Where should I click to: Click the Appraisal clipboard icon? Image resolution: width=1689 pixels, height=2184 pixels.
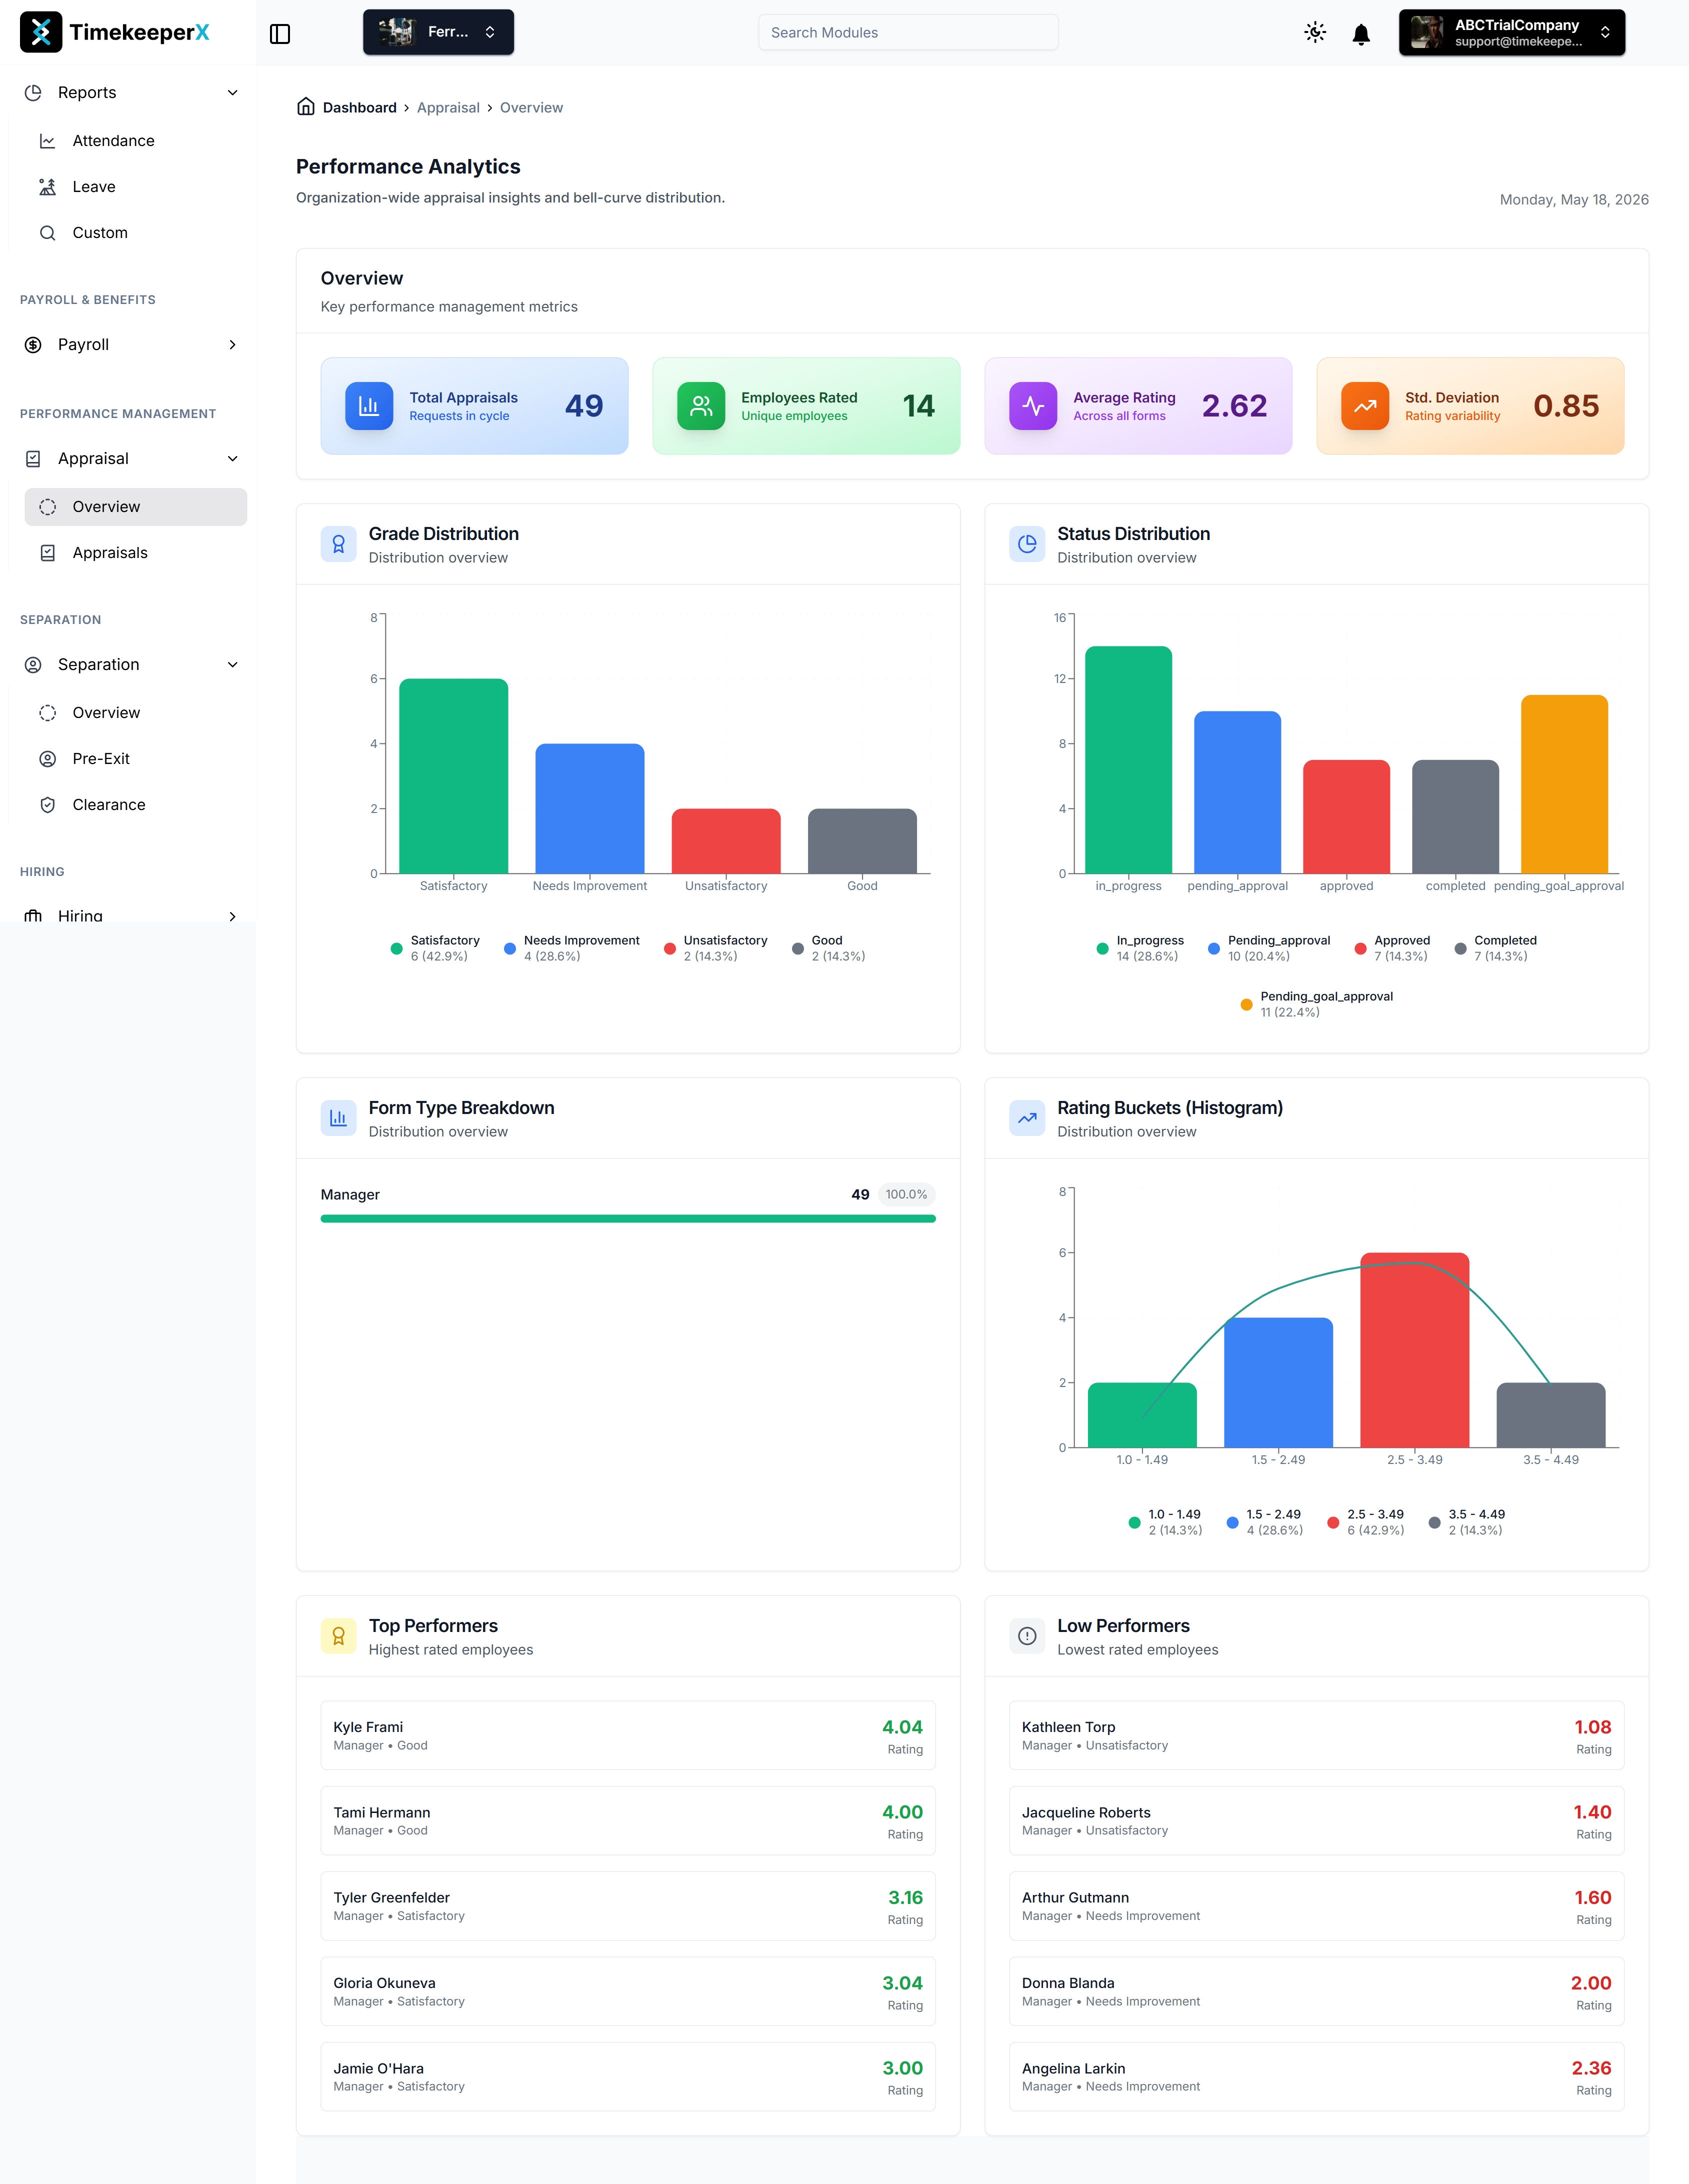click(x=33, y=459)
